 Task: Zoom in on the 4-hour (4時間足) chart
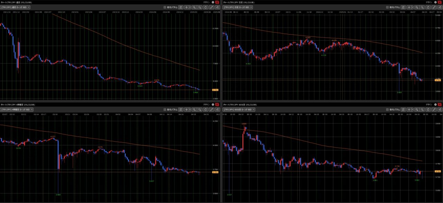pos(195,109)
